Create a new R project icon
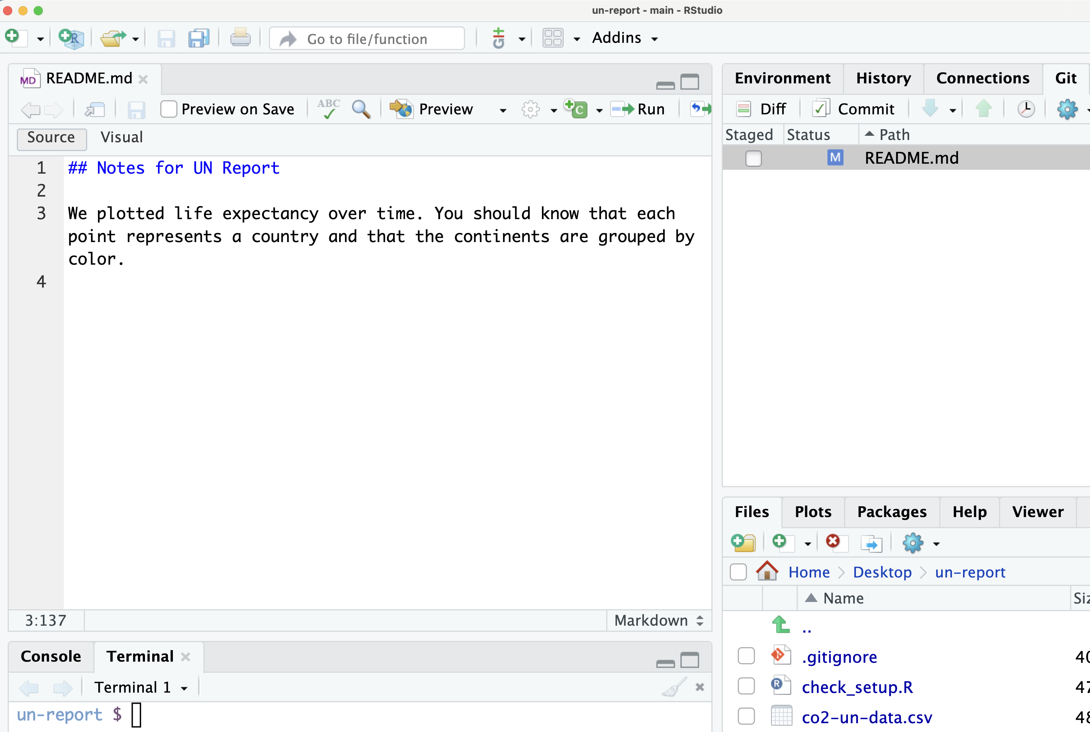1090x732 pixels. coord(71,38)
